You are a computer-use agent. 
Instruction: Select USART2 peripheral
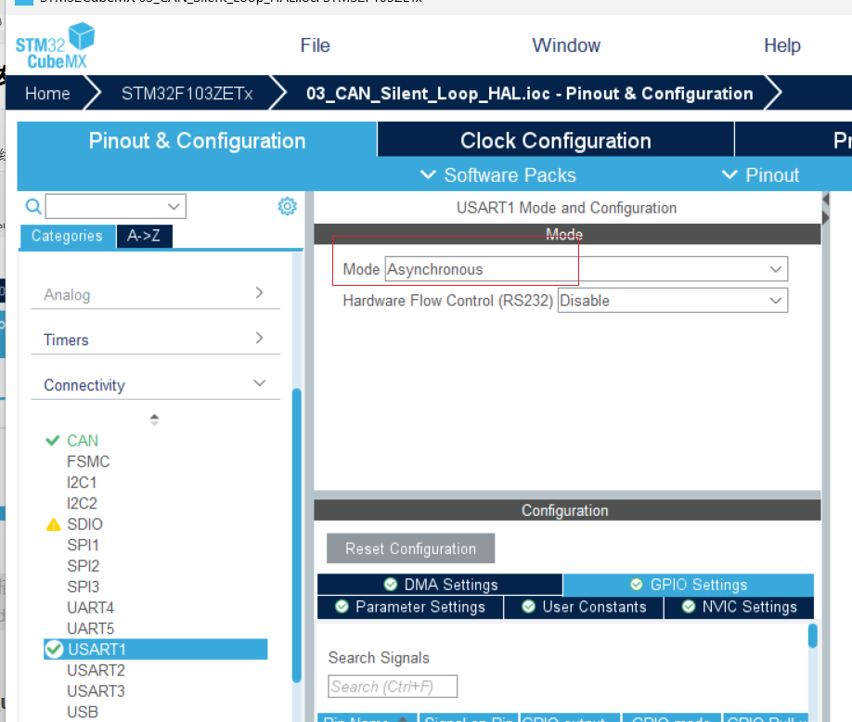96,670
